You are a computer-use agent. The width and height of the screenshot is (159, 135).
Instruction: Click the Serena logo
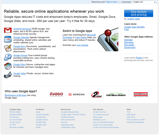pyautogui.click(x=77, y=94)
